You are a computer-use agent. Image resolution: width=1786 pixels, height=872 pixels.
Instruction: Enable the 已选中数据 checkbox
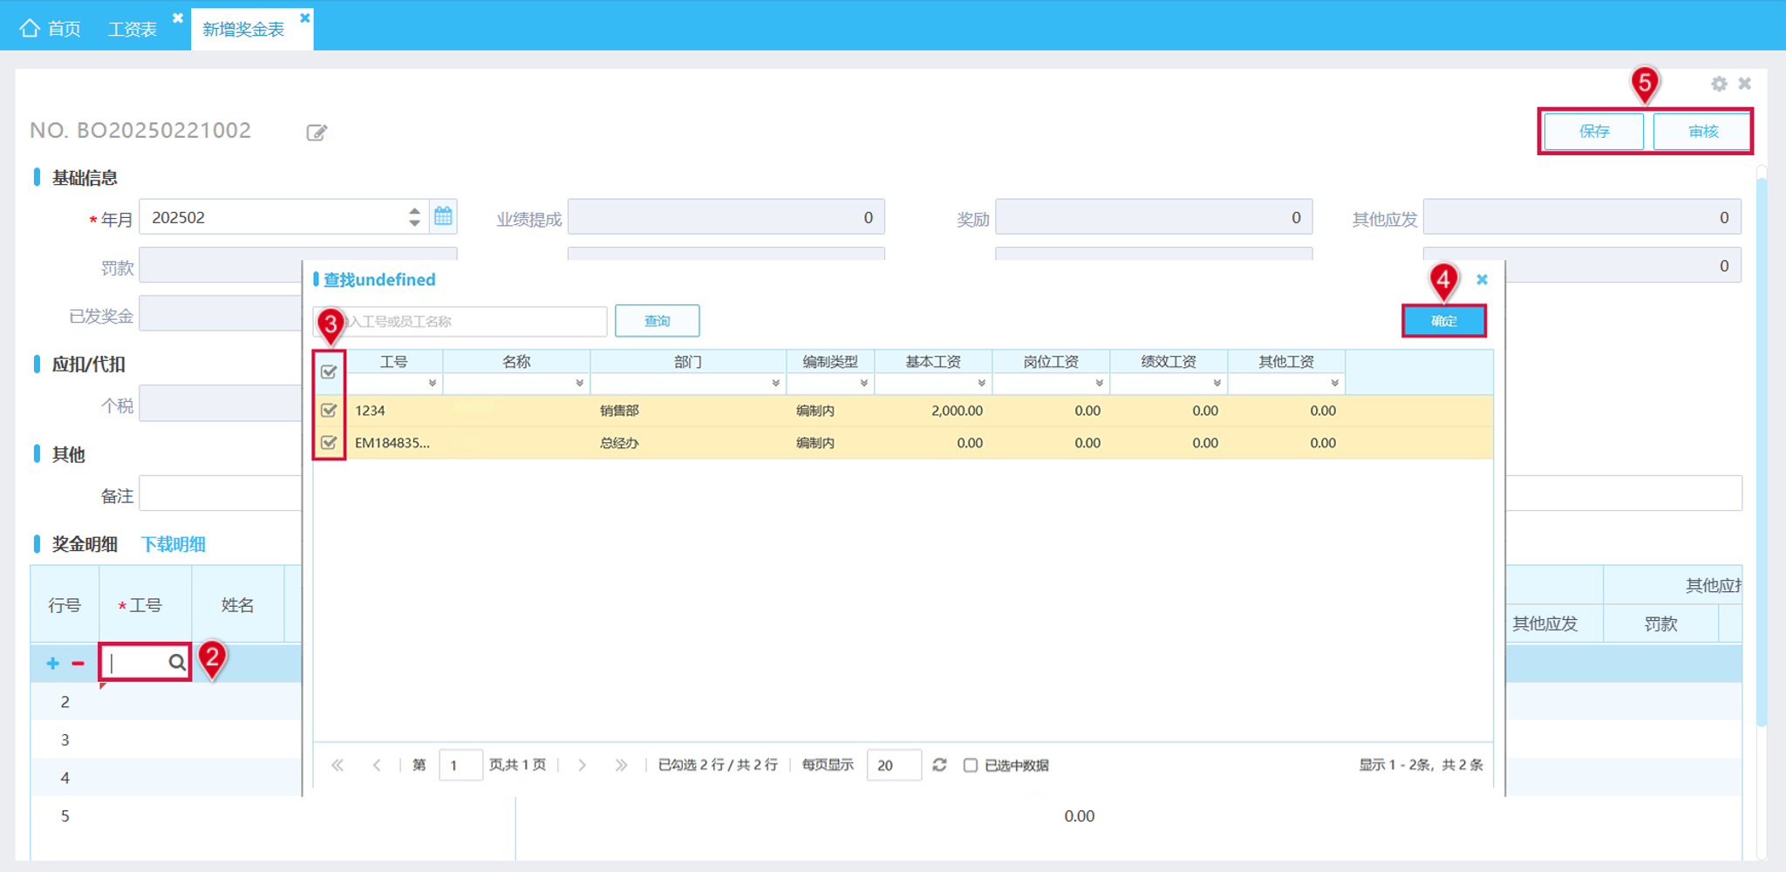tap(970, 765)
